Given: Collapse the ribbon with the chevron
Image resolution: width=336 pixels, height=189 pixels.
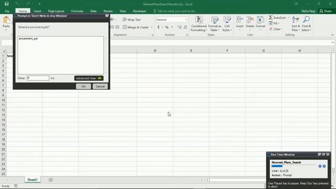Looking at the screenshot, I should pos(332,35).
